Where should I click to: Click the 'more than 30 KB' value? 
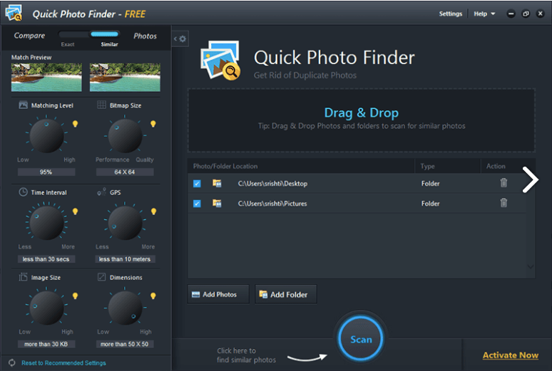coord(46,344)
